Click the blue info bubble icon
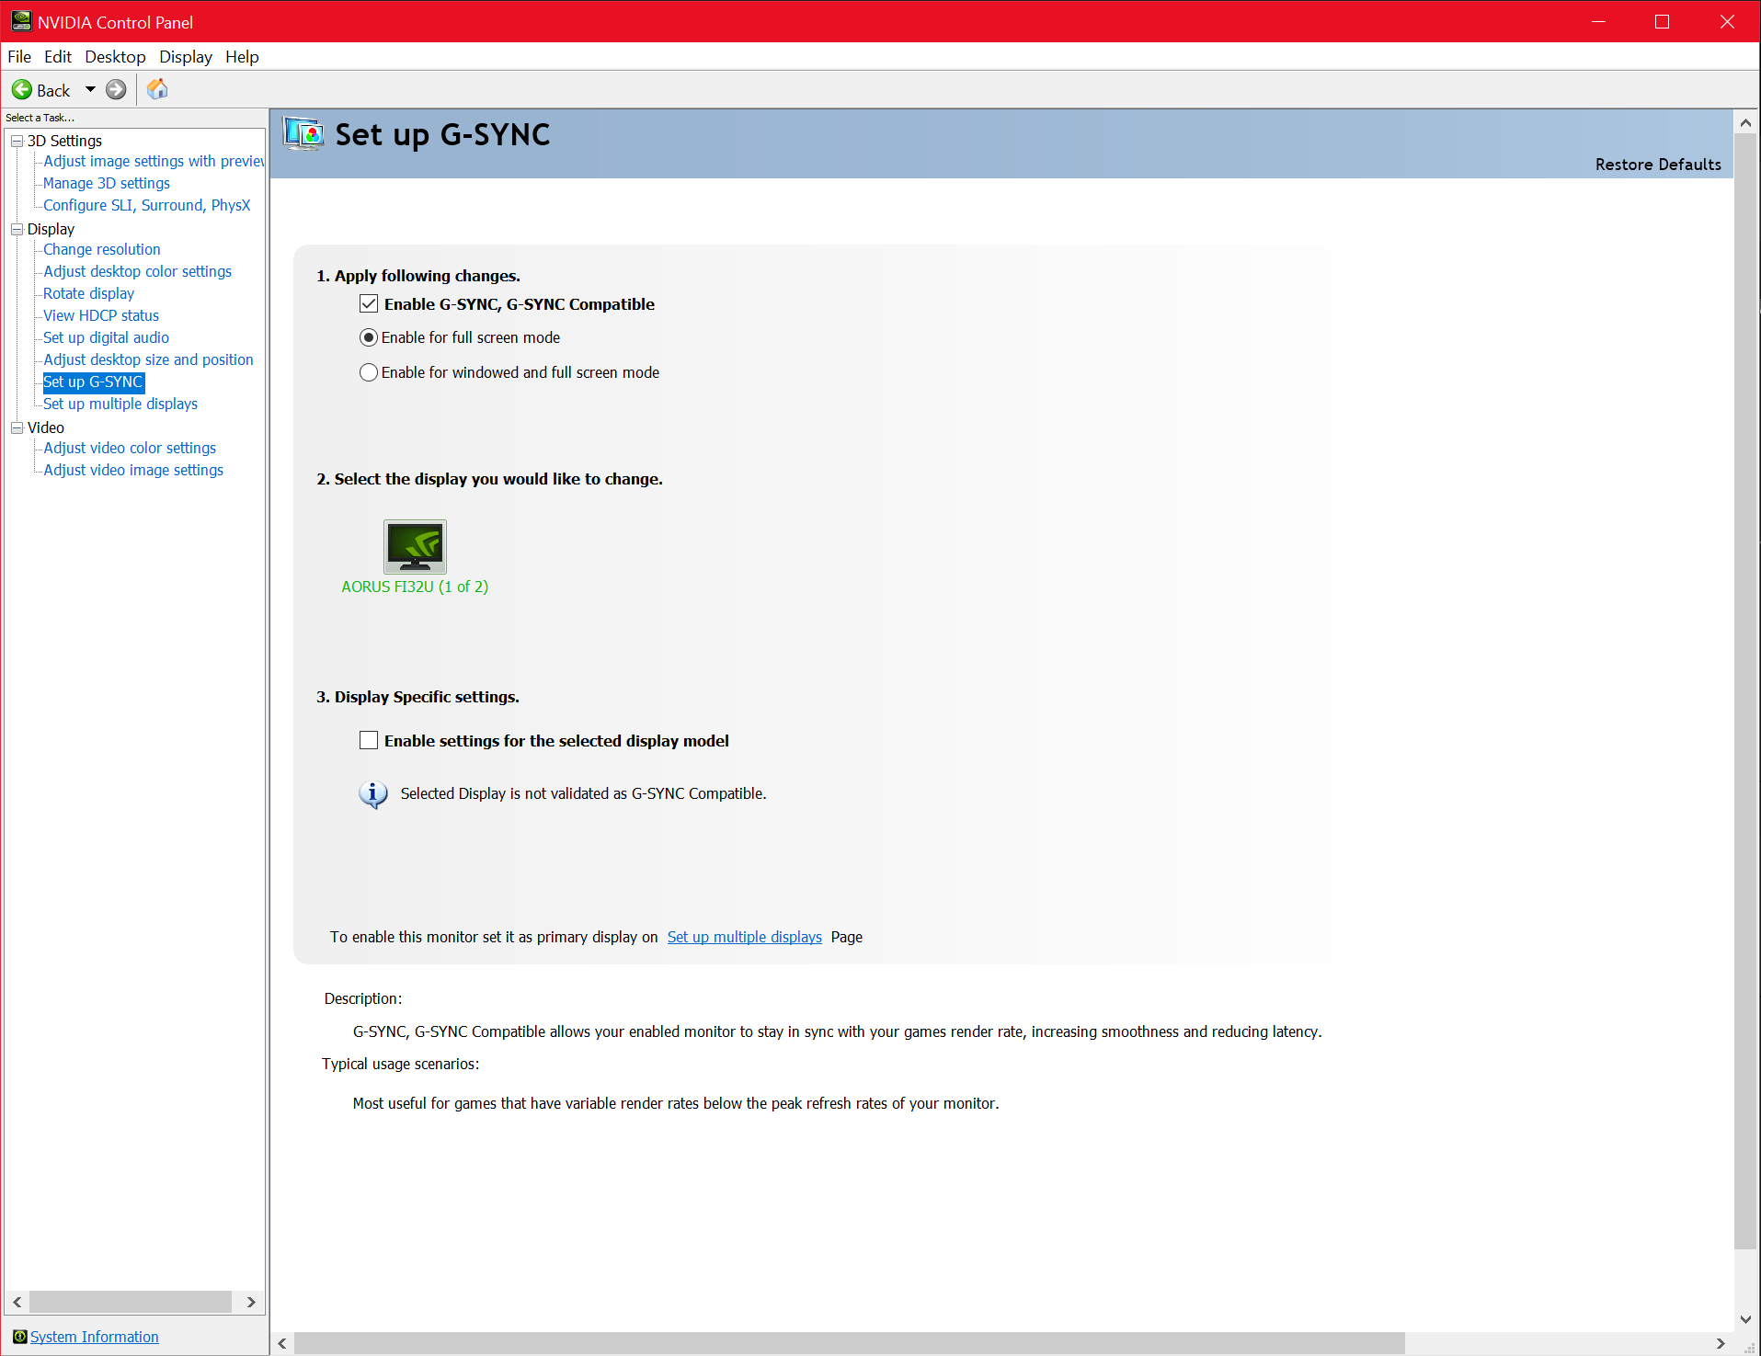 coord(372,793)
